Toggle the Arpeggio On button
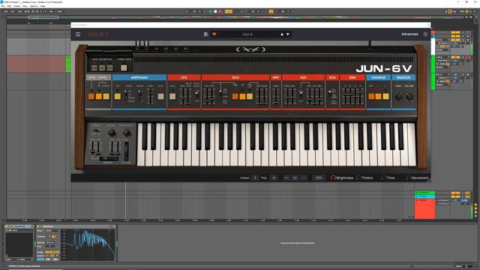Image resolution: width=480 pixels, height=270 pixels. 117,97
